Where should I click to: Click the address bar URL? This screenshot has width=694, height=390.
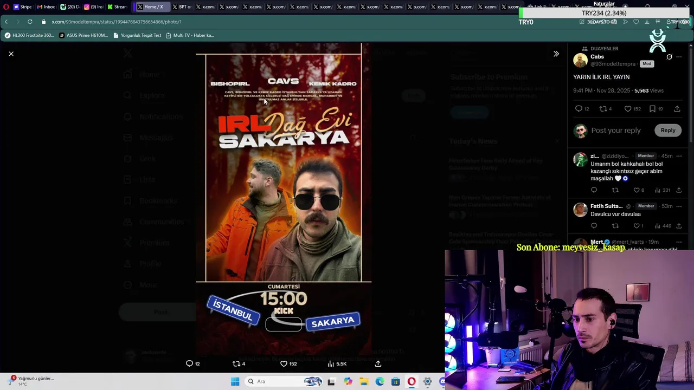click(117, 22)
